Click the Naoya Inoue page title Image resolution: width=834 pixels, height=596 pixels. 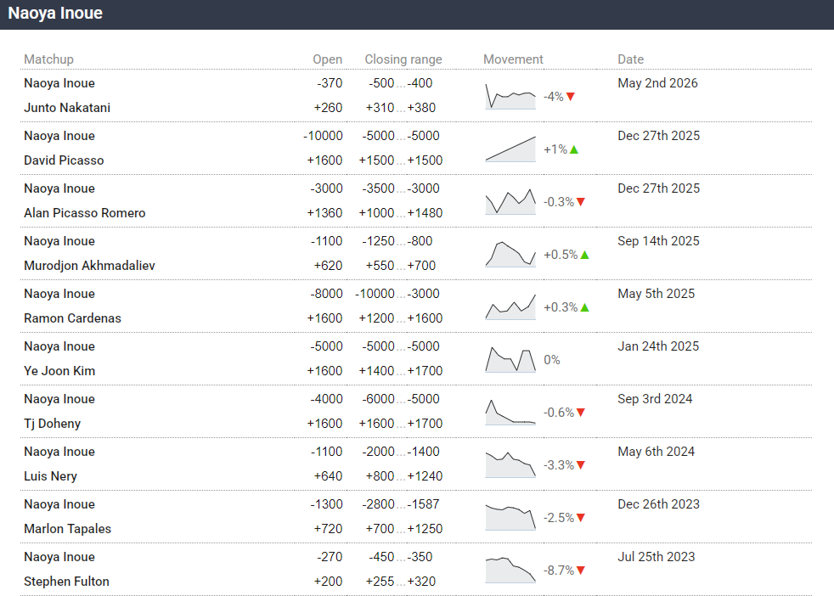(x=55, y=14)
